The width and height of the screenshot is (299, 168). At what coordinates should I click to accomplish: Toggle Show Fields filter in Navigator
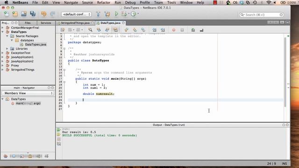pyautogui.click(x=14, y=156)
